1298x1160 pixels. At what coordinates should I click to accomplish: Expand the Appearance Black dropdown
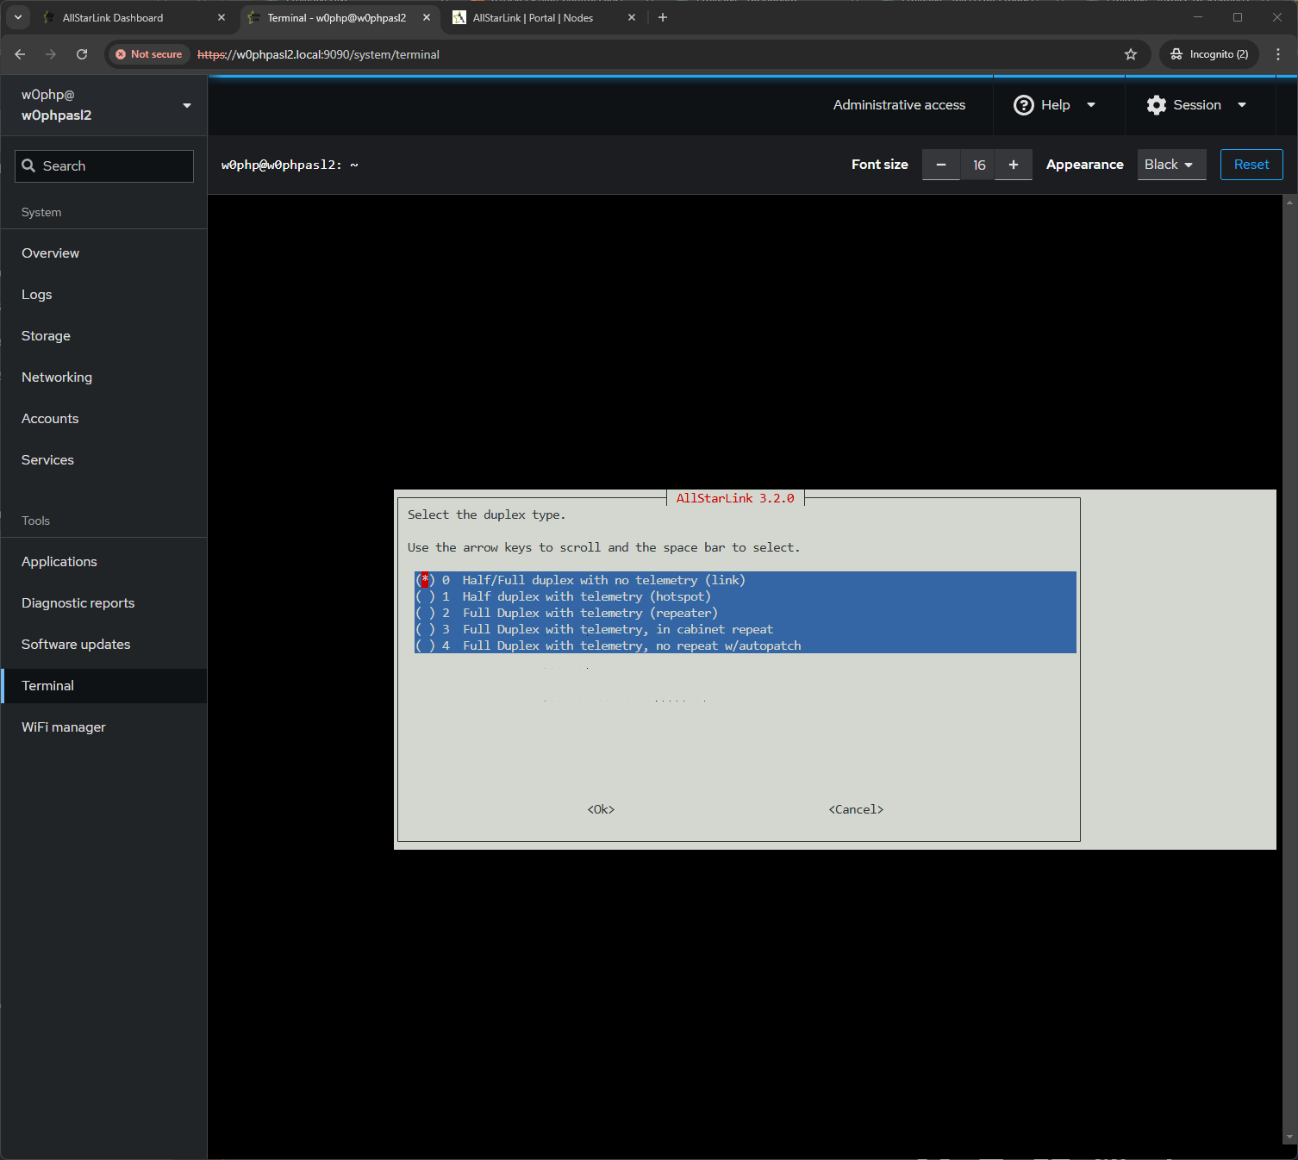point(1170,165)
